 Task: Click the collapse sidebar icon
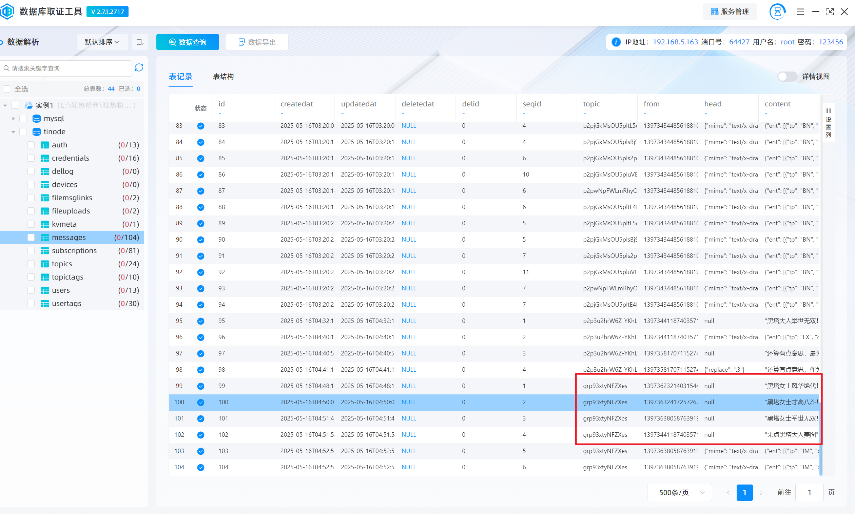click(140, 42)
